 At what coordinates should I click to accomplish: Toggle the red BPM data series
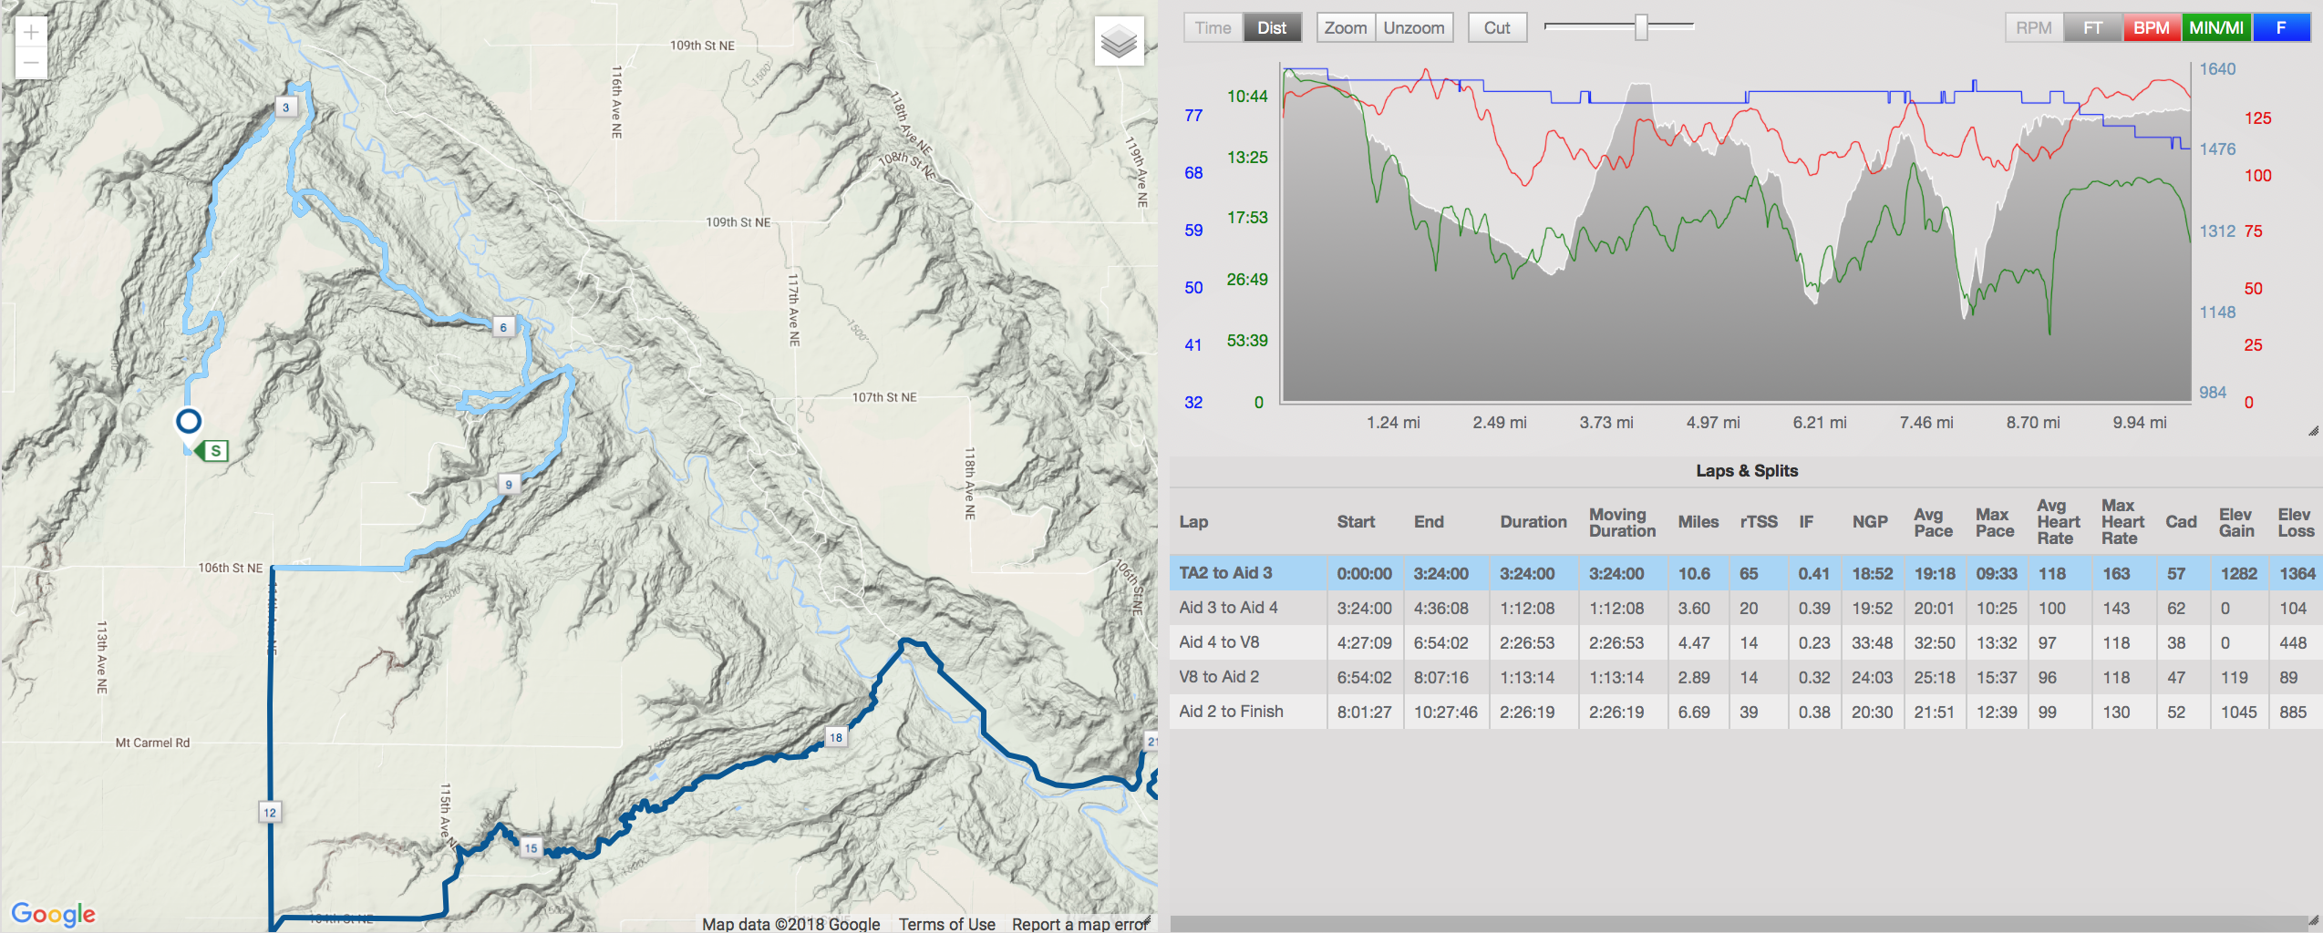click(x=2151, y=27)
